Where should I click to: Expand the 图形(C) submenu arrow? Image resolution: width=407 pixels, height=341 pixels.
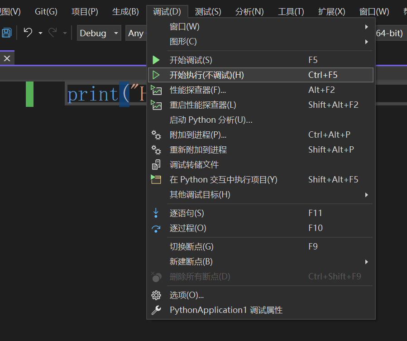[367, 42]
